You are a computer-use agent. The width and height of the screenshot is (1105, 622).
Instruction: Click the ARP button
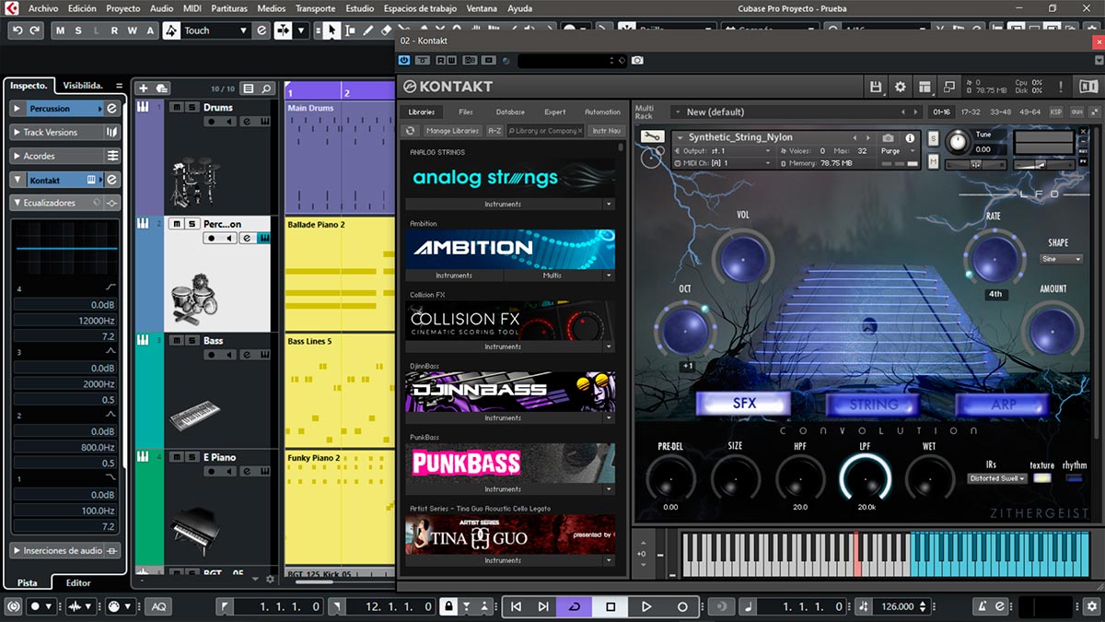pyautogui.click(x=1003, y=404)
